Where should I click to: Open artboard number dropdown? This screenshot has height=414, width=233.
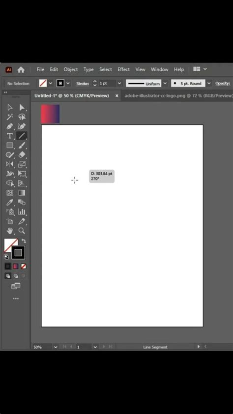pos(95,347)
